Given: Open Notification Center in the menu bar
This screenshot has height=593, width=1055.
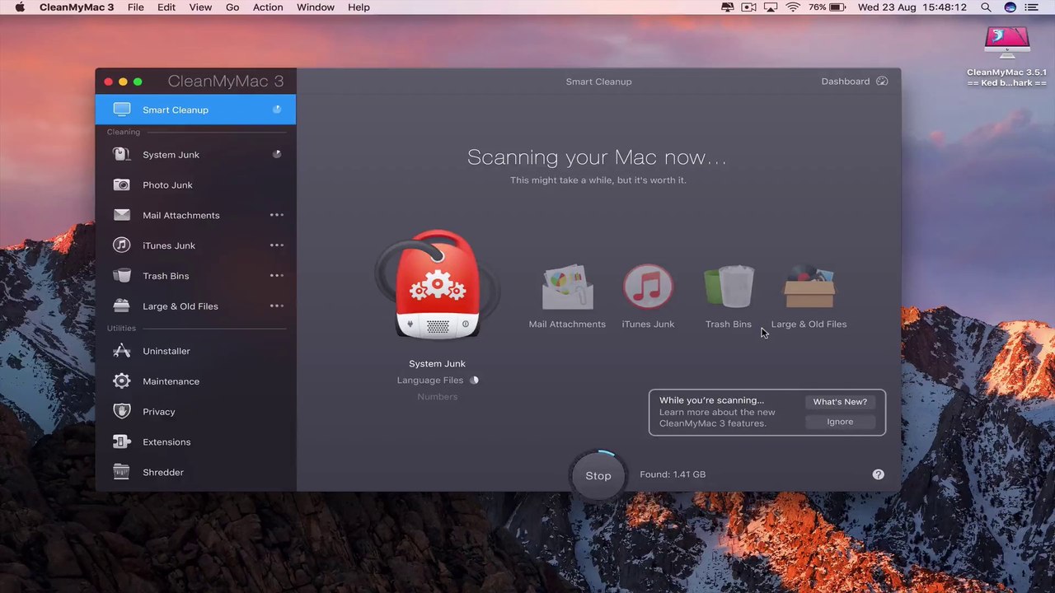Looking at the screenshot, I should pos(1033,7).
